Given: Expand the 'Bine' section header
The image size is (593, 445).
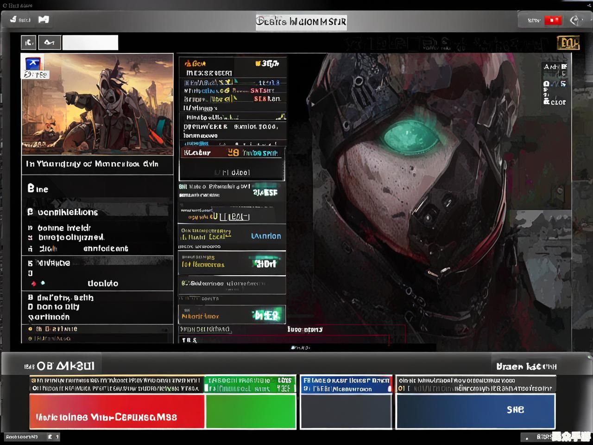Looking at the screenshot, I should pos(38,189).
